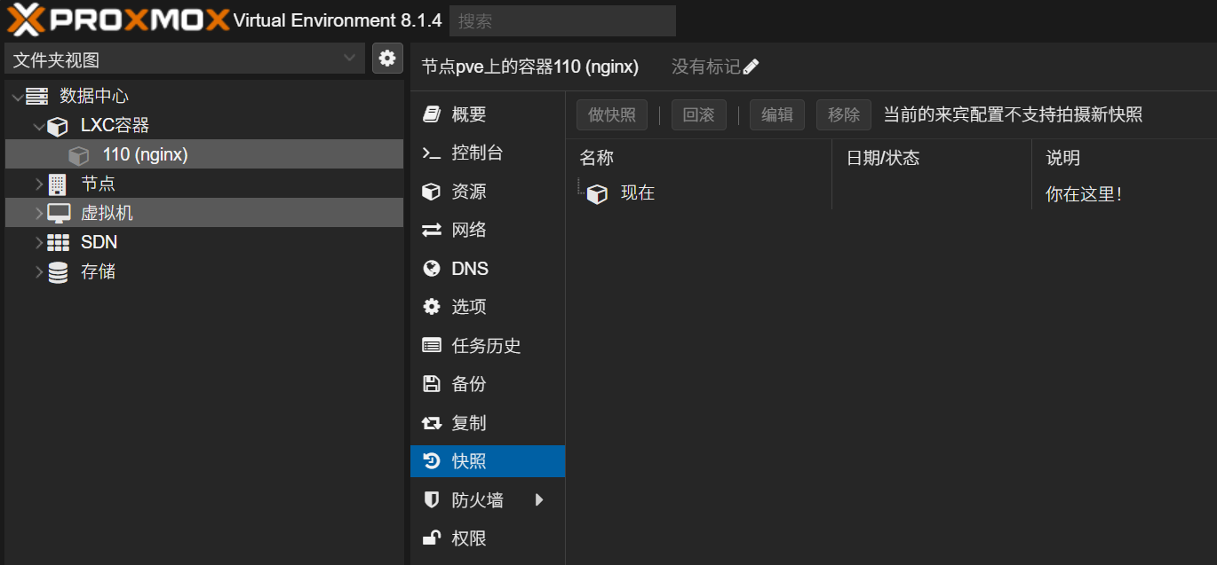Viewport: 1217px width, 565px height.
Task: Click the datacenter server icon
Action: [x=37, y=96]
